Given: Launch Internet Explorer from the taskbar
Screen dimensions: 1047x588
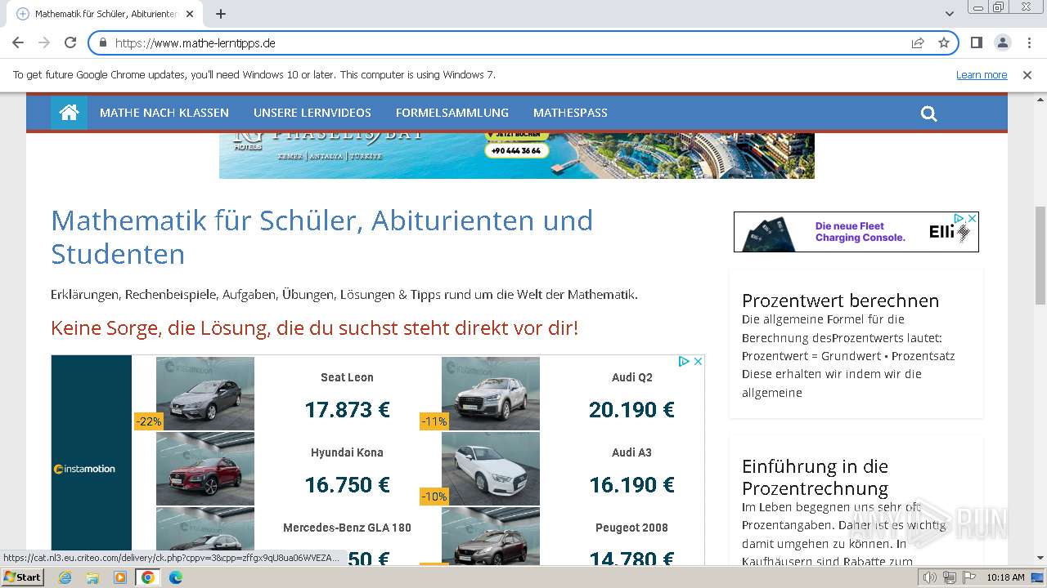Looking at the screenshot, I should (65, 577).
